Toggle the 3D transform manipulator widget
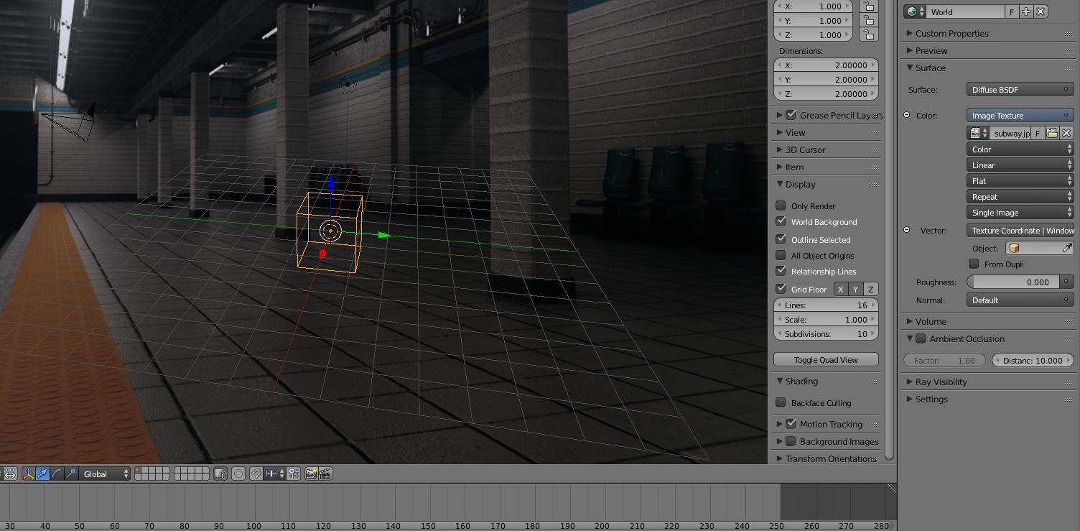Viewport: 1080px width, 531px height. (27, 474)
